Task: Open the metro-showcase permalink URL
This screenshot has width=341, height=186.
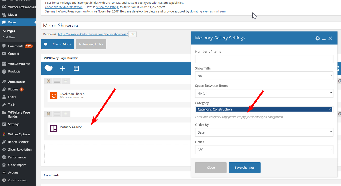Action: tap(93, 34)
